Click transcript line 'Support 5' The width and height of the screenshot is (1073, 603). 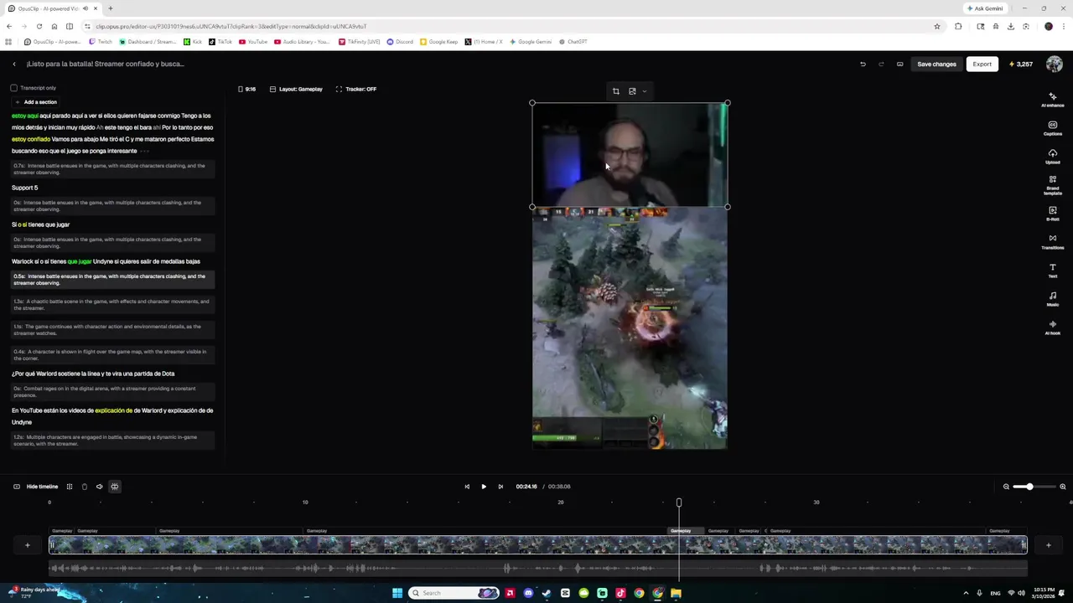tap(25, 188)
